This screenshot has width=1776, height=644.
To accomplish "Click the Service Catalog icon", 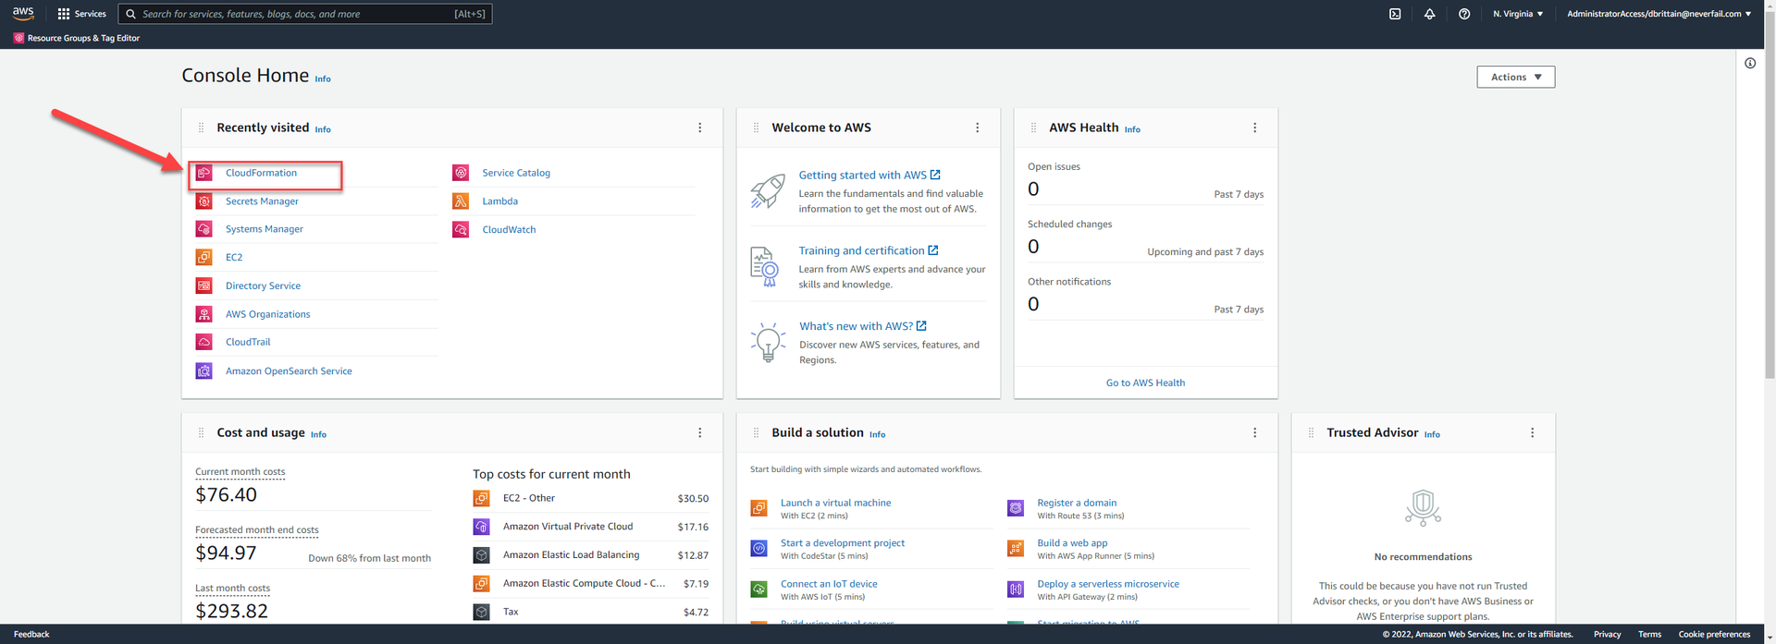I will point(460,173).
